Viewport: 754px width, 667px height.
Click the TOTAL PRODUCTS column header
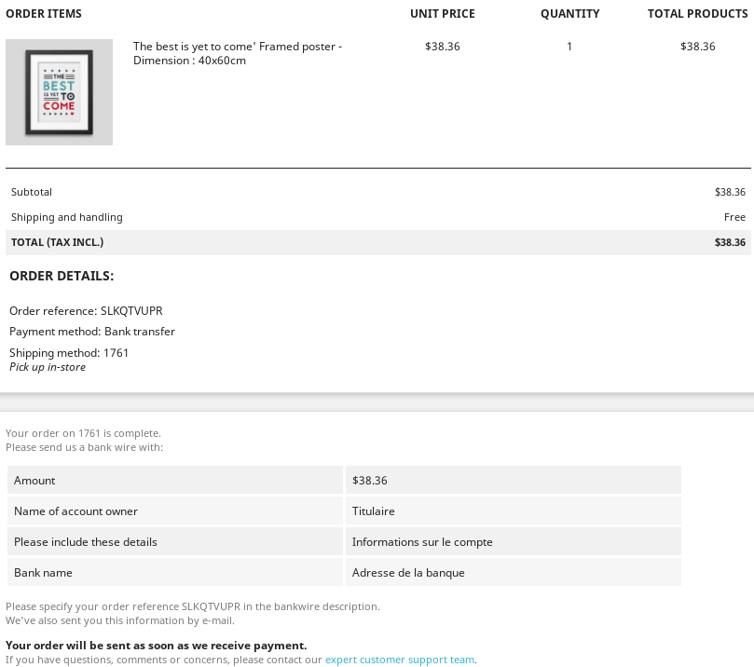tap(697, 13)
